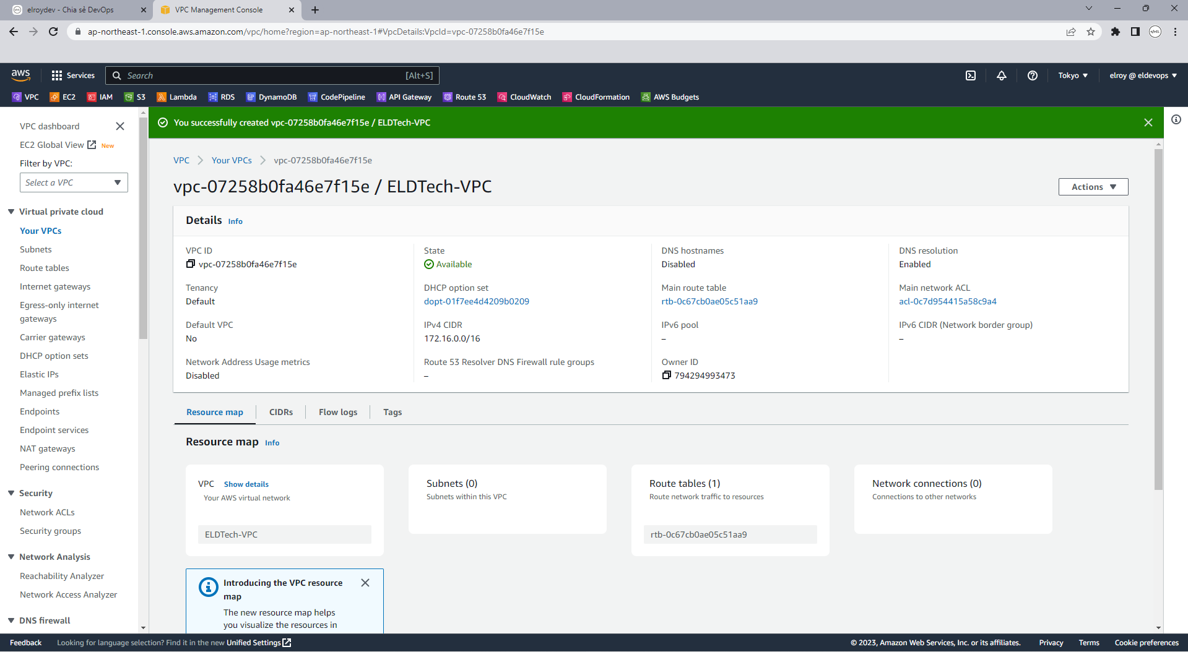Go to Internet gateways in side navigation
The image size is (1188, 652).
tap(55, 286)
